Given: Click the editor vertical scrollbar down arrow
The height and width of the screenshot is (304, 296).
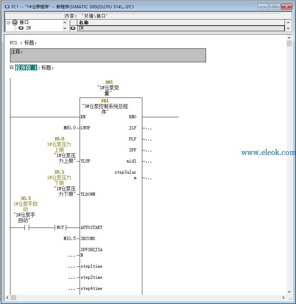Looking at the screenshot, I should (289, 292).
